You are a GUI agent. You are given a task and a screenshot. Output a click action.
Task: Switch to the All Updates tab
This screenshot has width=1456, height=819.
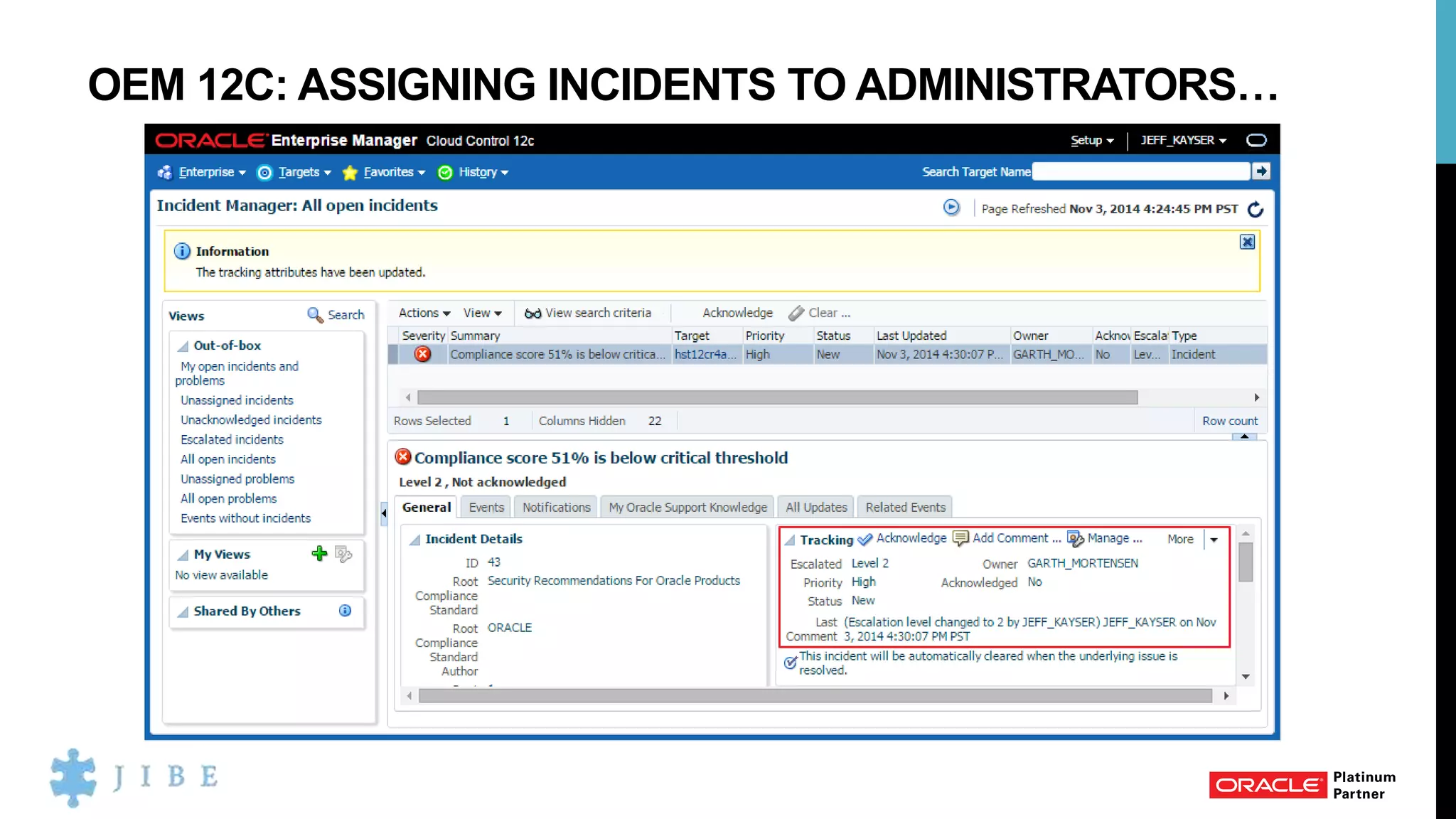pos(816,507)
